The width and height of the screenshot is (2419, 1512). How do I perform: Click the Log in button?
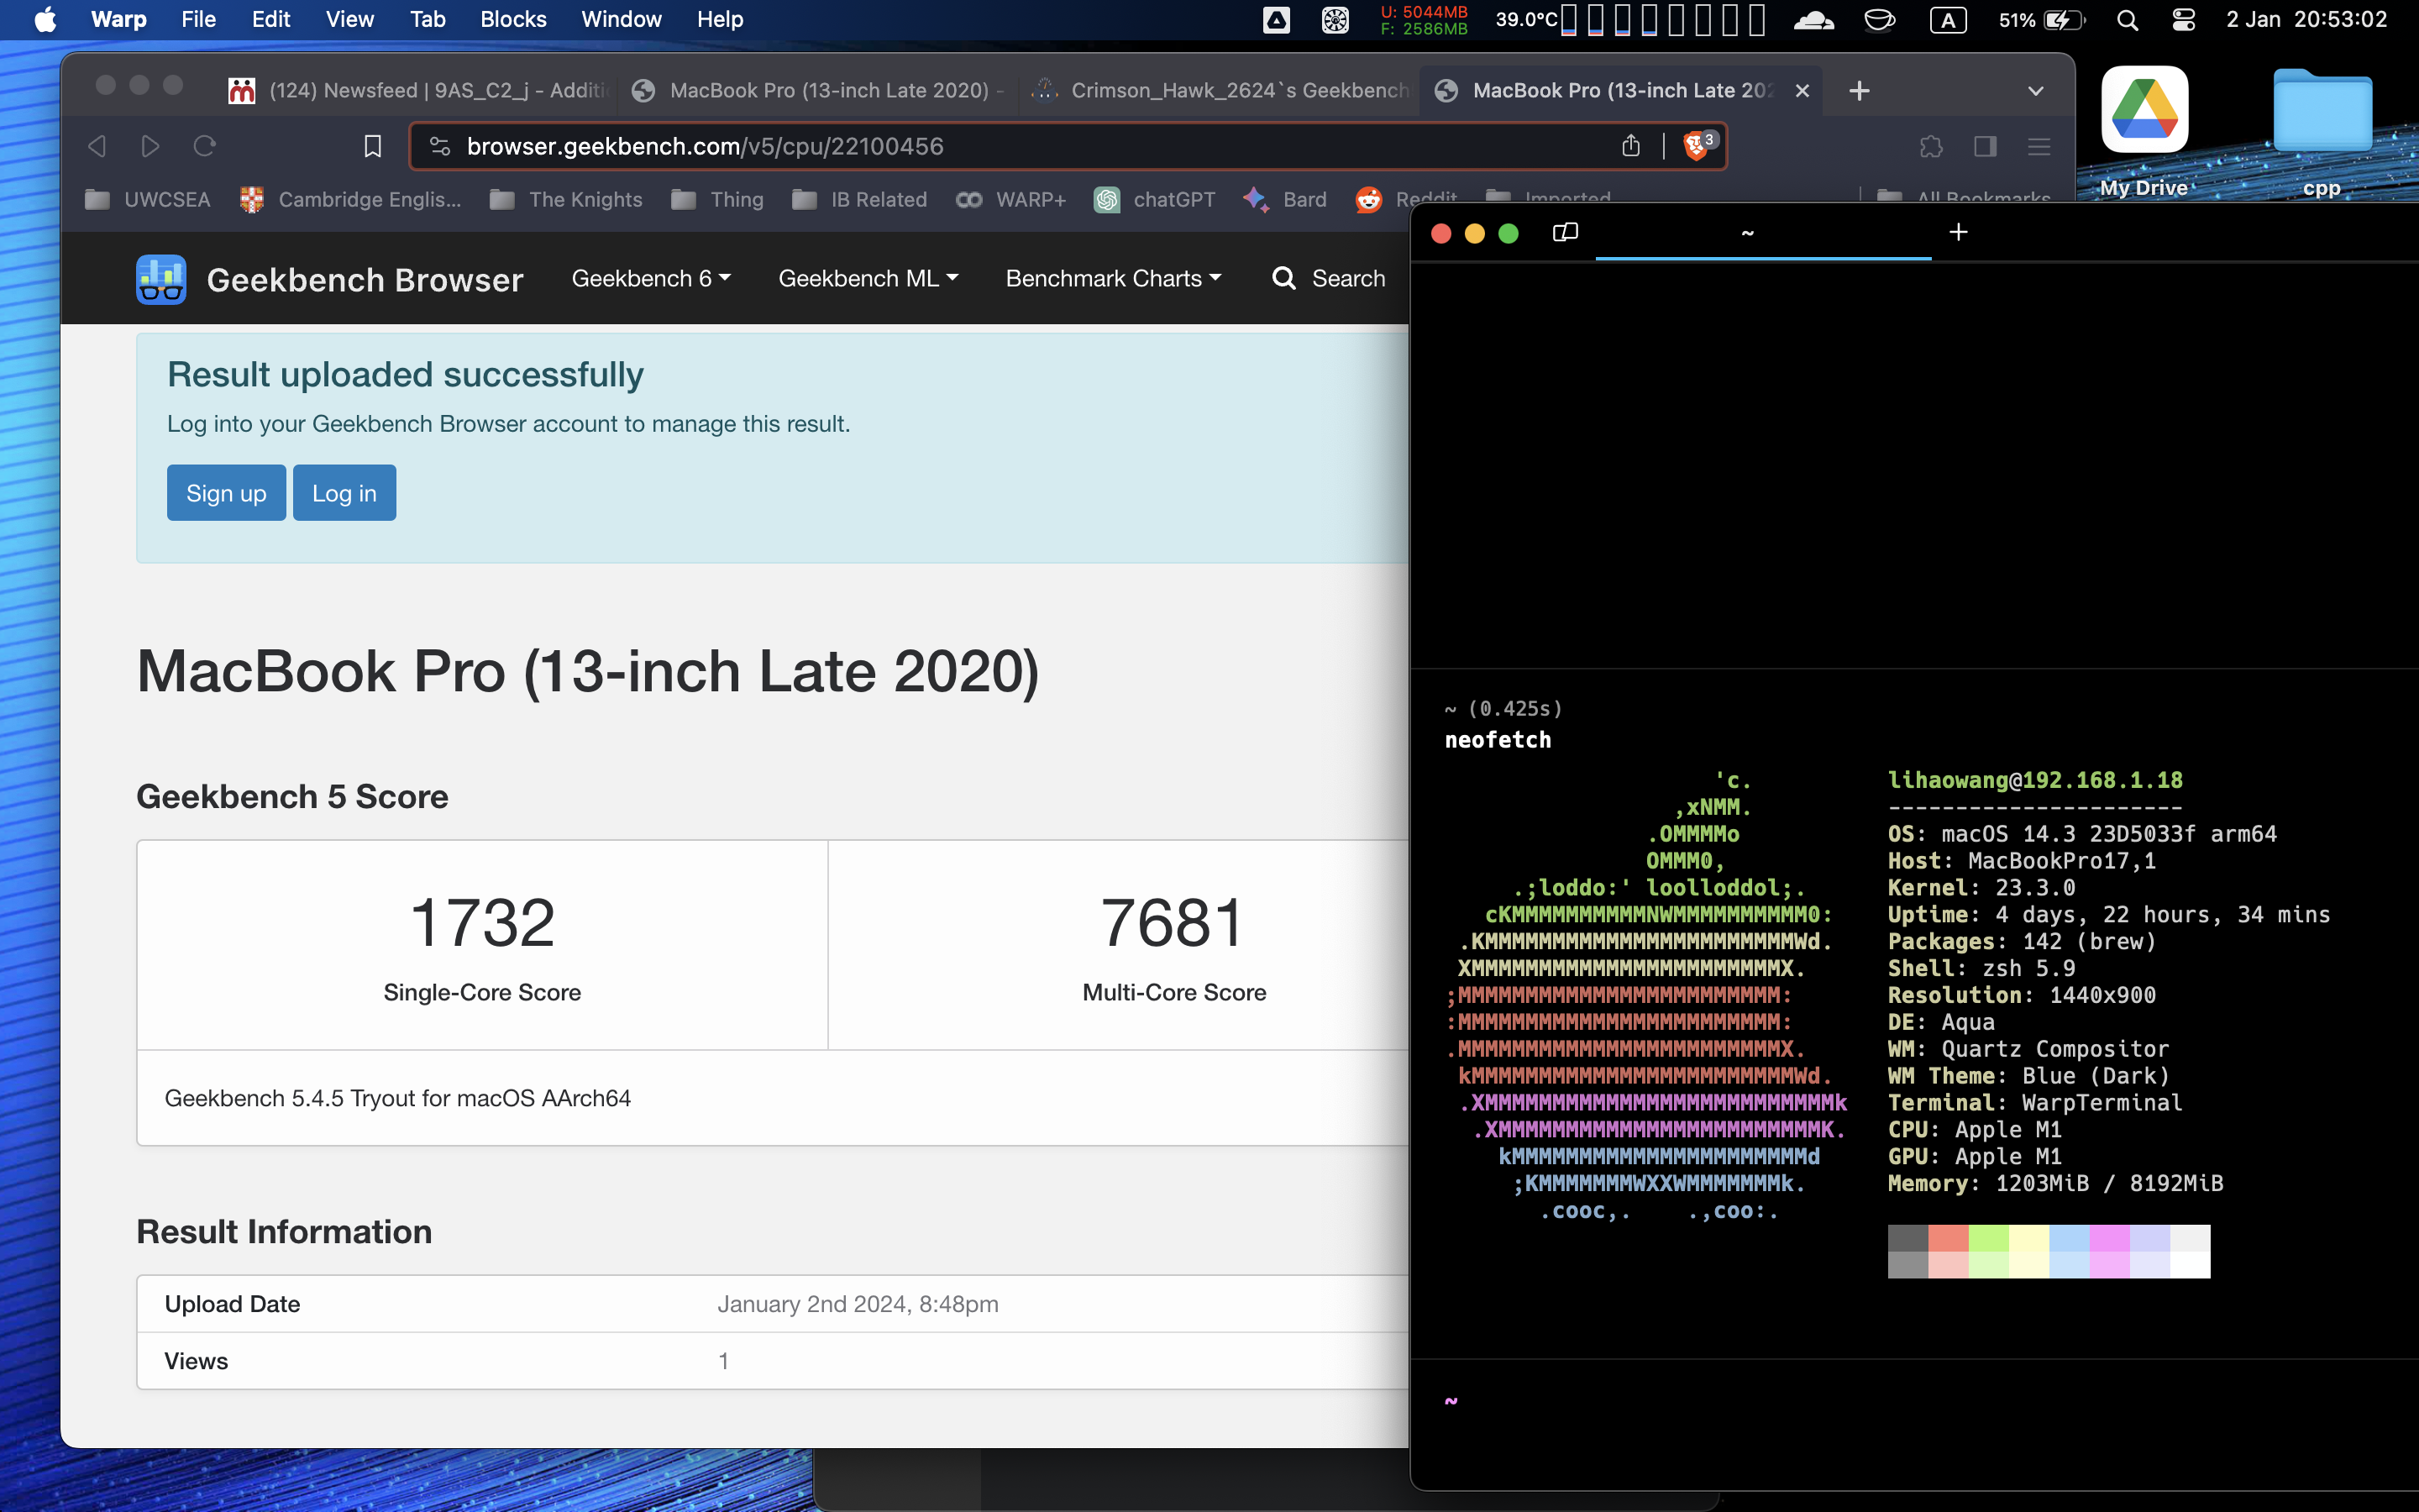click(344, 493)
